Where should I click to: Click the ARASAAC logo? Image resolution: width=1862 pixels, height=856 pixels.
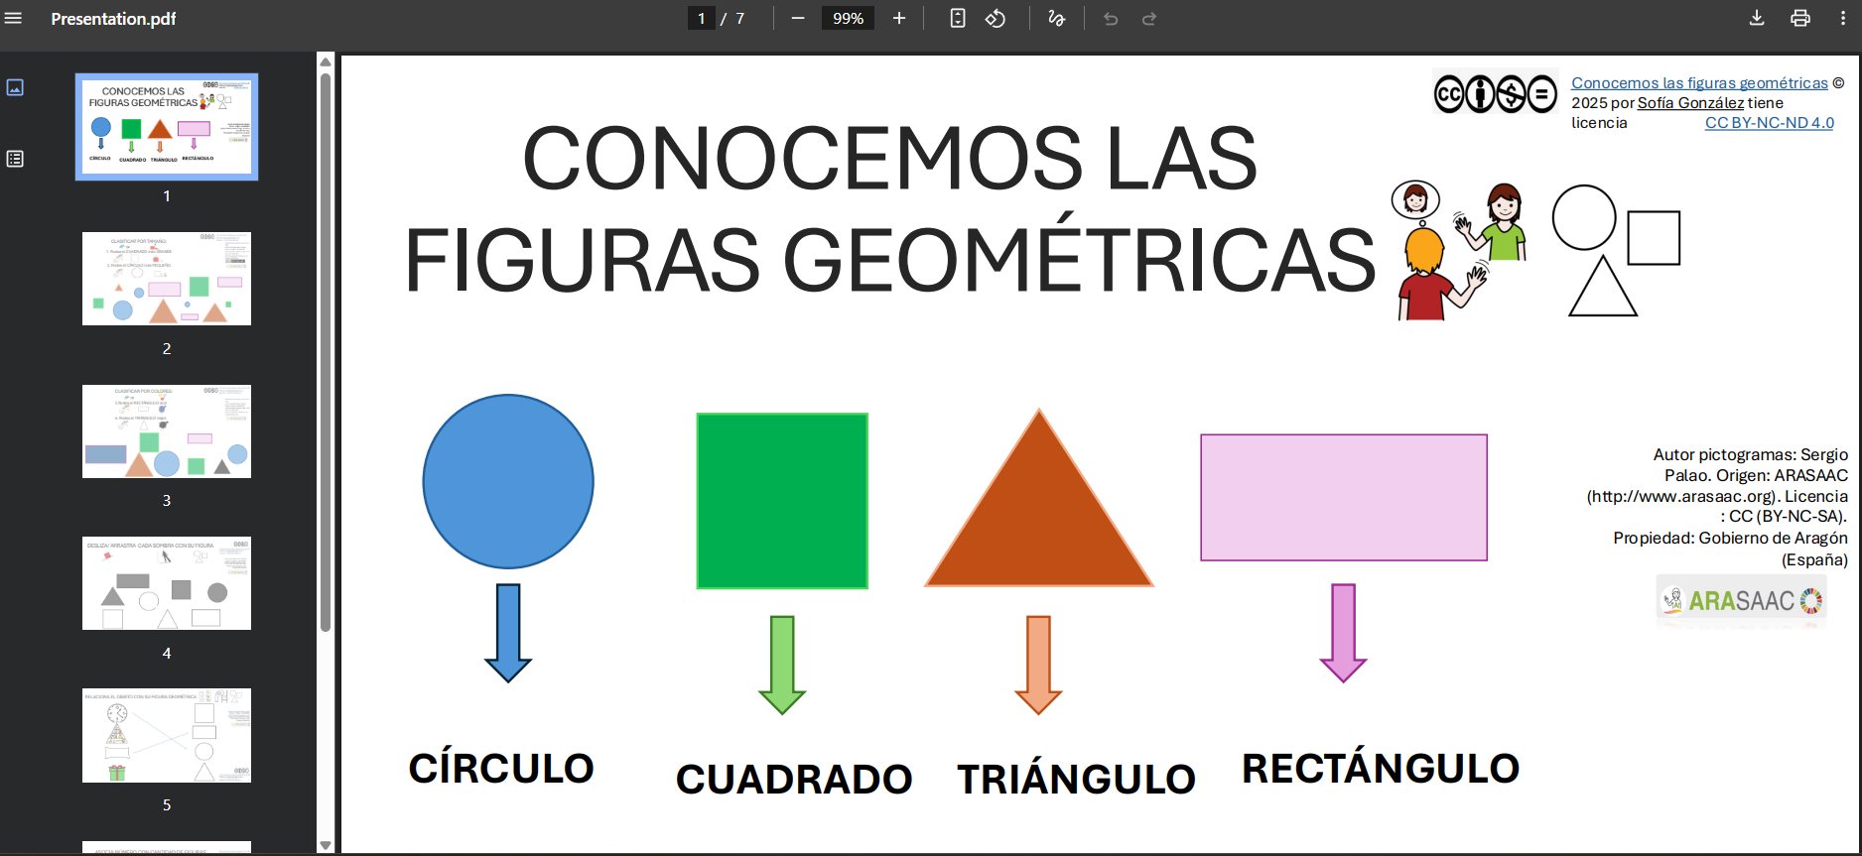(1742, 600)
